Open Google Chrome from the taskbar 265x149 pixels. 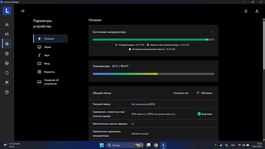[x=156, y=145]
